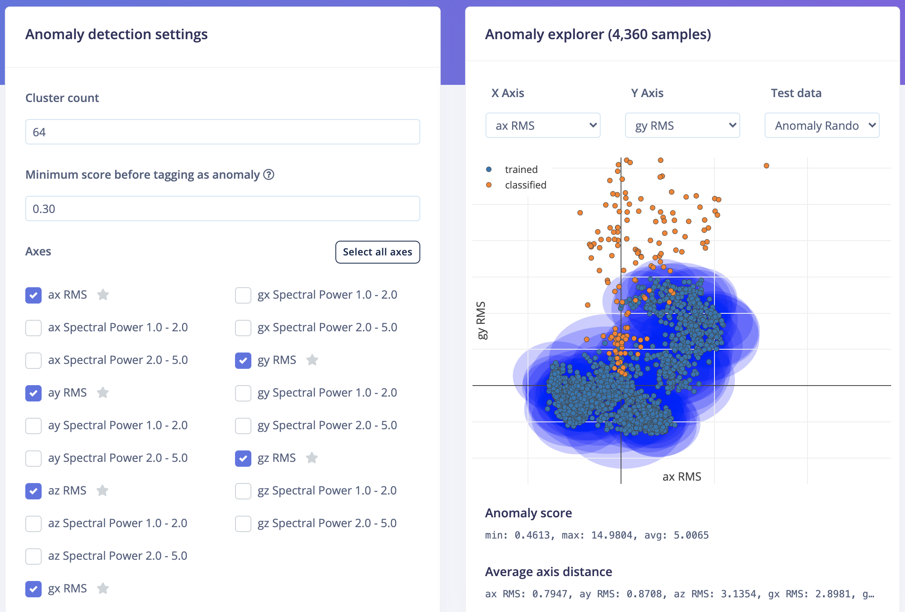Click the star icon next to ax RMS
The width and height of the screenshot is (905, 612).
103,295
